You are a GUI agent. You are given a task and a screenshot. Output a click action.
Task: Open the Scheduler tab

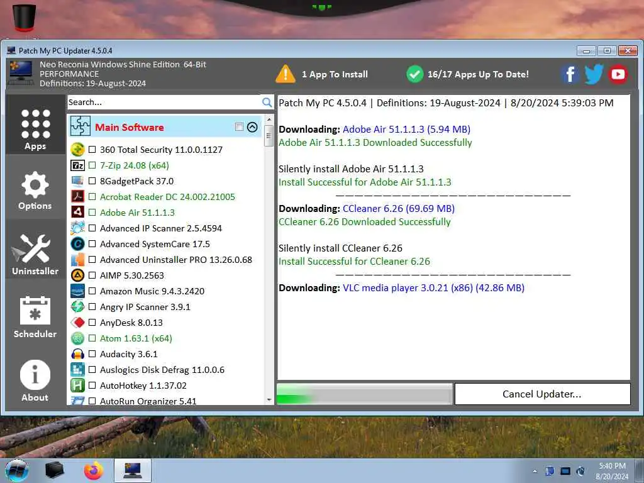[x=35, y=316]
